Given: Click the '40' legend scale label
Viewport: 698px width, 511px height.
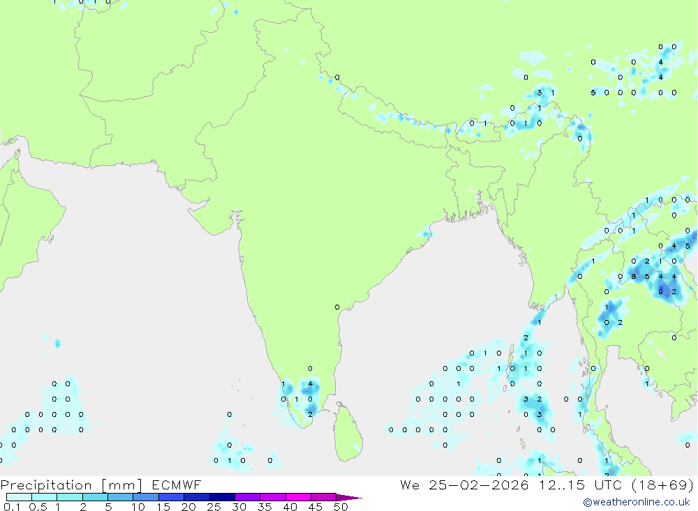Looking at the screenshot, I should click(x=290, y=507).
